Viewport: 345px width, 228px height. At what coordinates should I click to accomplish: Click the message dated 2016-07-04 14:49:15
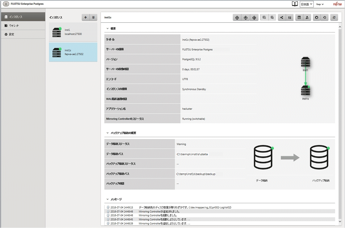[x=220, y=208]
